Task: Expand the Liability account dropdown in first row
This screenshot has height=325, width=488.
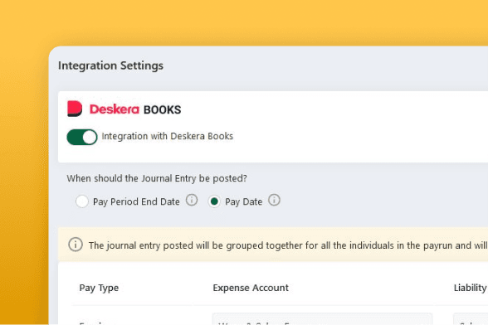Action: point(471,318)
